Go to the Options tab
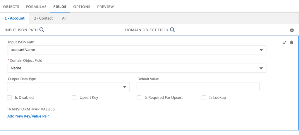Screen dimensions: 299x135 coord(82,6)
